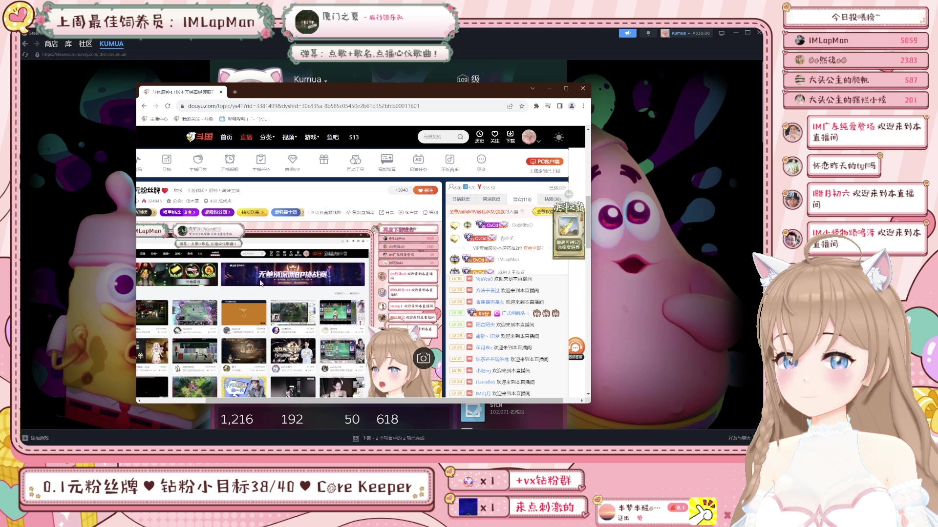938x527 pixels.
Task: Click the Chrome back arrow in douyu window
Action: pos(144,106)
